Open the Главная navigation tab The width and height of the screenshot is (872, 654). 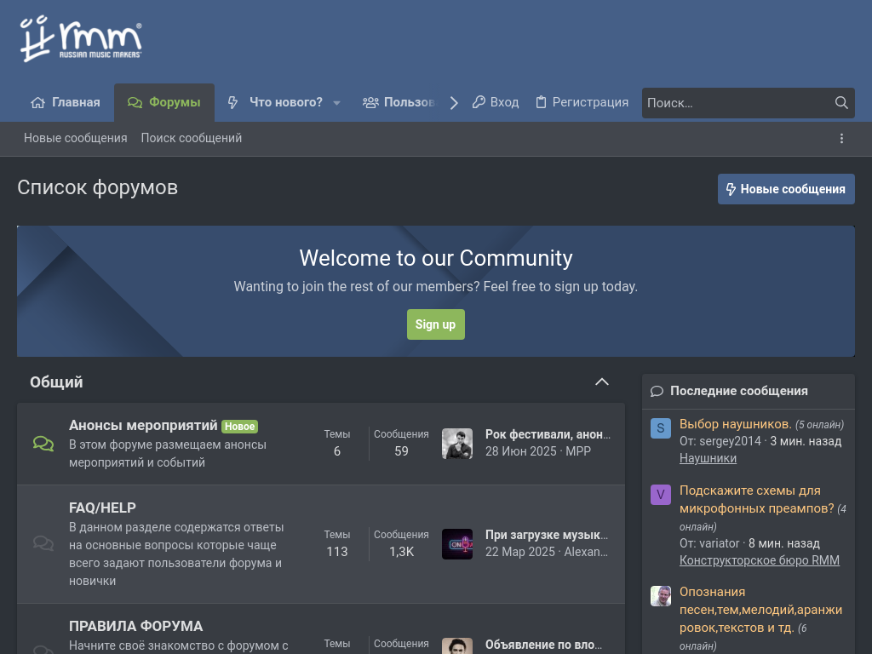pyautogui.click(x=66, y=103)
